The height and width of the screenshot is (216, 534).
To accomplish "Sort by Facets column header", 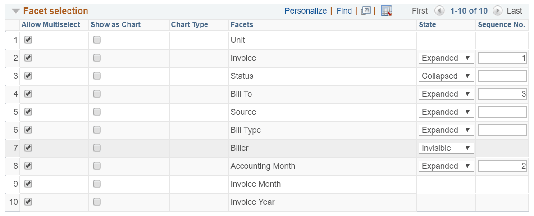I will click(x=242, y=25).
